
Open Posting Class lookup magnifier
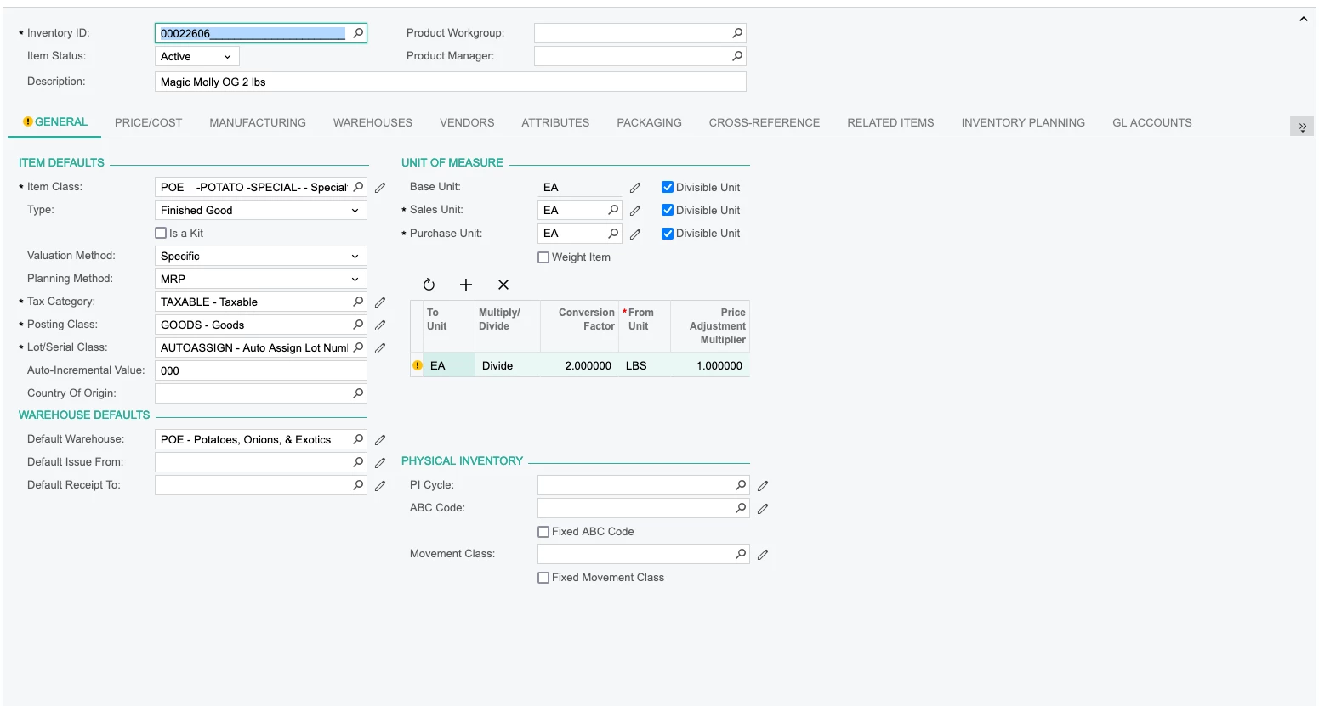click(x=358, y=325)
